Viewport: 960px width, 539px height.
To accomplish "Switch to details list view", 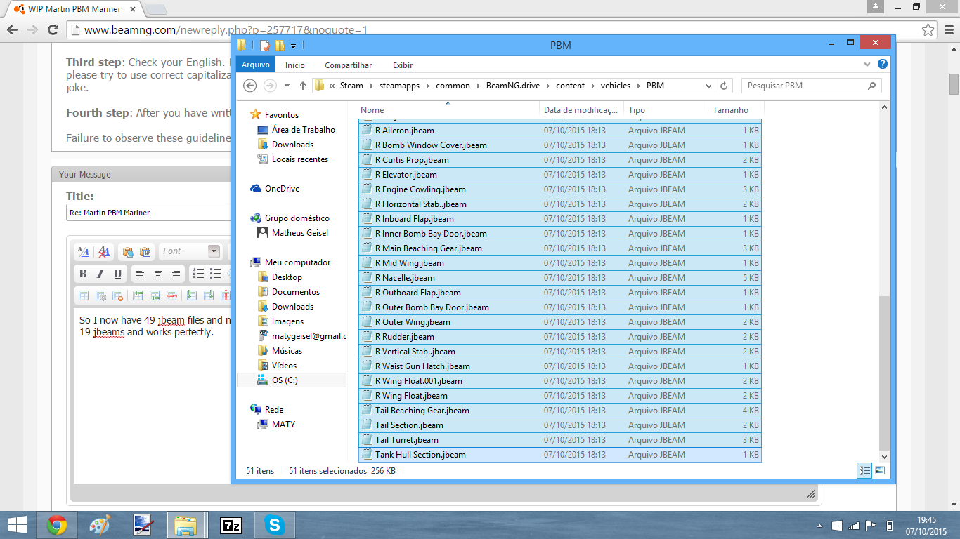I will click(x=864, y=470).
